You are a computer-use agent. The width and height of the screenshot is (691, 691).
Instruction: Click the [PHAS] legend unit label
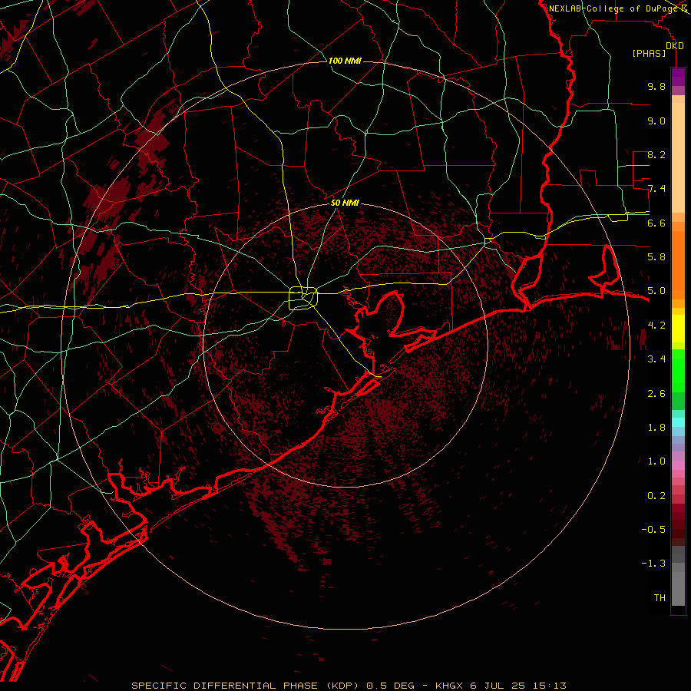[x=649, y=54]
